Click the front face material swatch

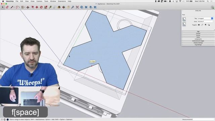(x=184, y=19)
